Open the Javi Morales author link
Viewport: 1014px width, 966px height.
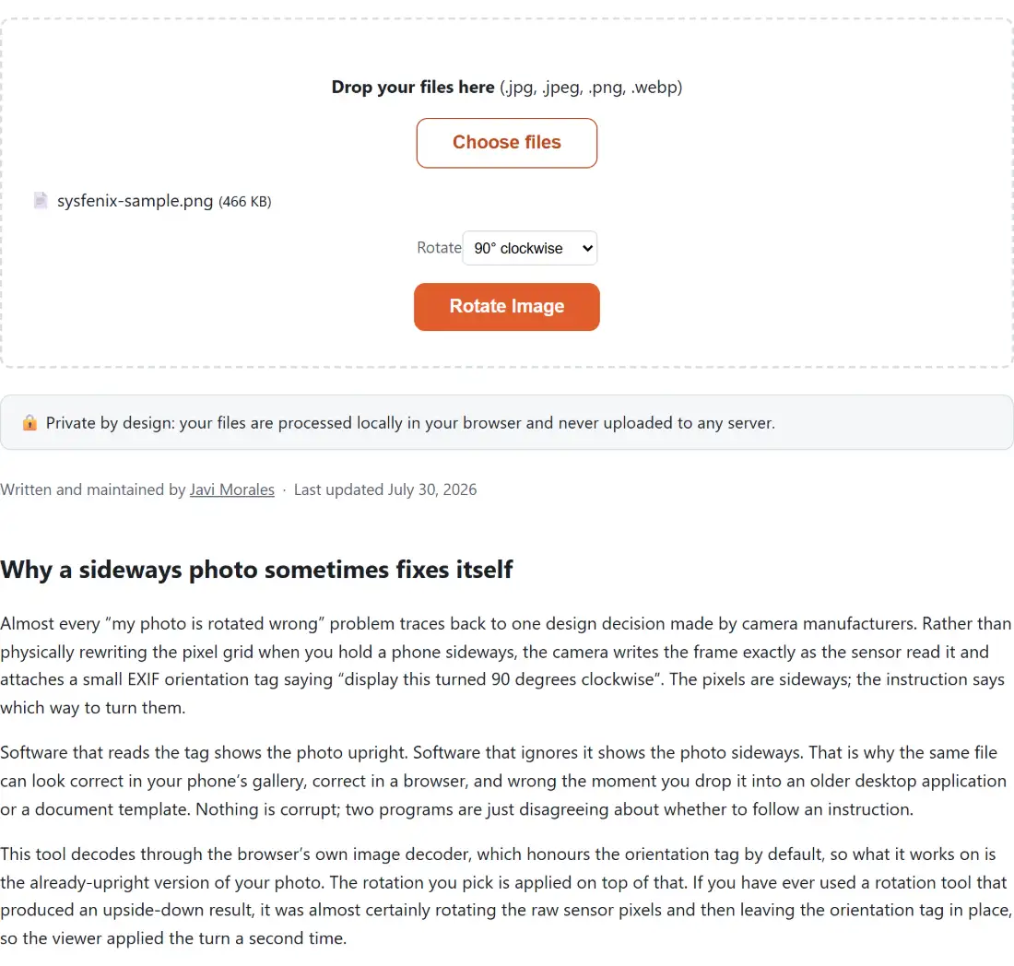click(232, 489)
